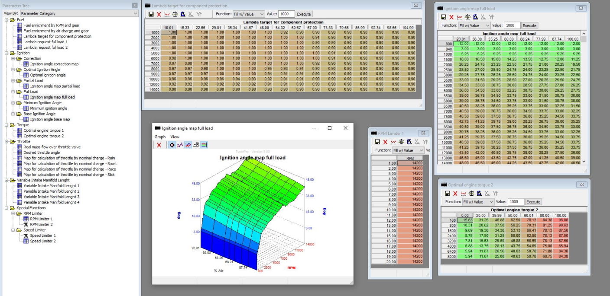Click the 14200 cell in RPM Limiter row 1.00
610x296 pixels.
point(410,163)
